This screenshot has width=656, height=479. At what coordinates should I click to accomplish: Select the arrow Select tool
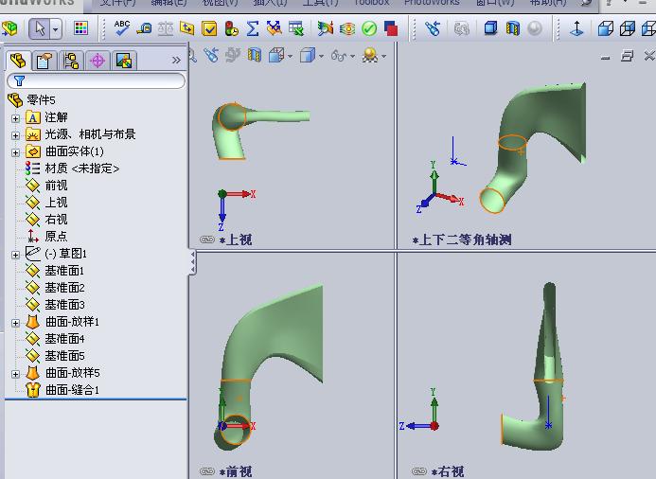[40, 28]
